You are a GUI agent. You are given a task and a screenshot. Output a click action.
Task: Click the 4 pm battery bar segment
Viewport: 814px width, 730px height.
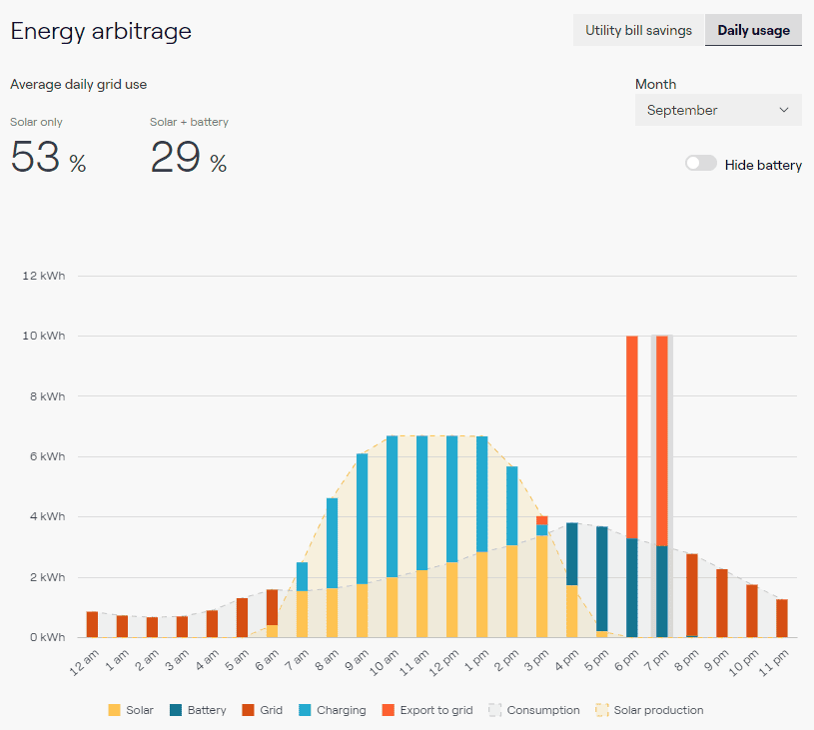(572, 554)
